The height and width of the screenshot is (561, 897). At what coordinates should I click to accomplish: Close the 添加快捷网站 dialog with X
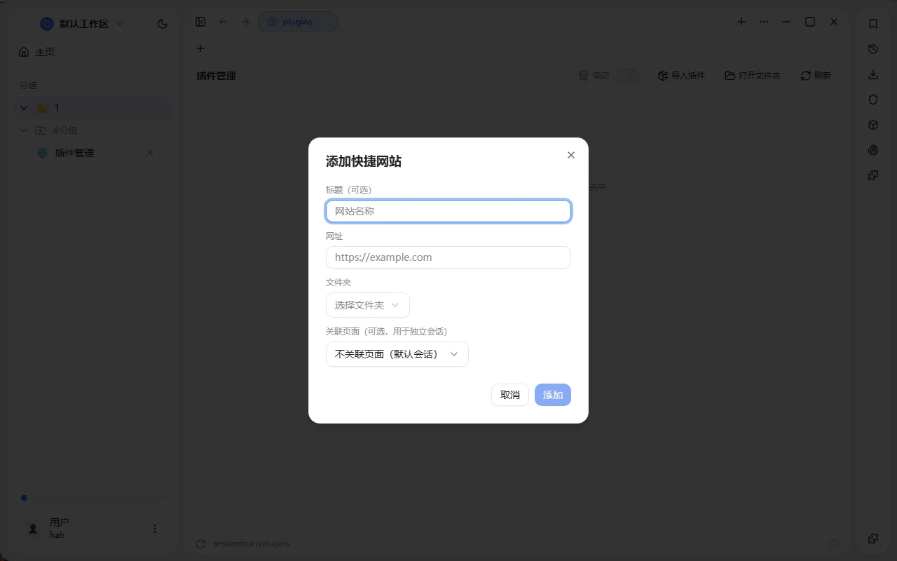[x=571, y=155]
